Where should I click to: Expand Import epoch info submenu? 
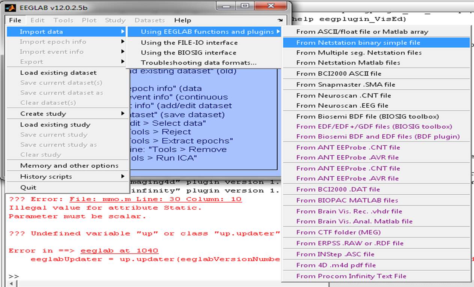point(68,42)
